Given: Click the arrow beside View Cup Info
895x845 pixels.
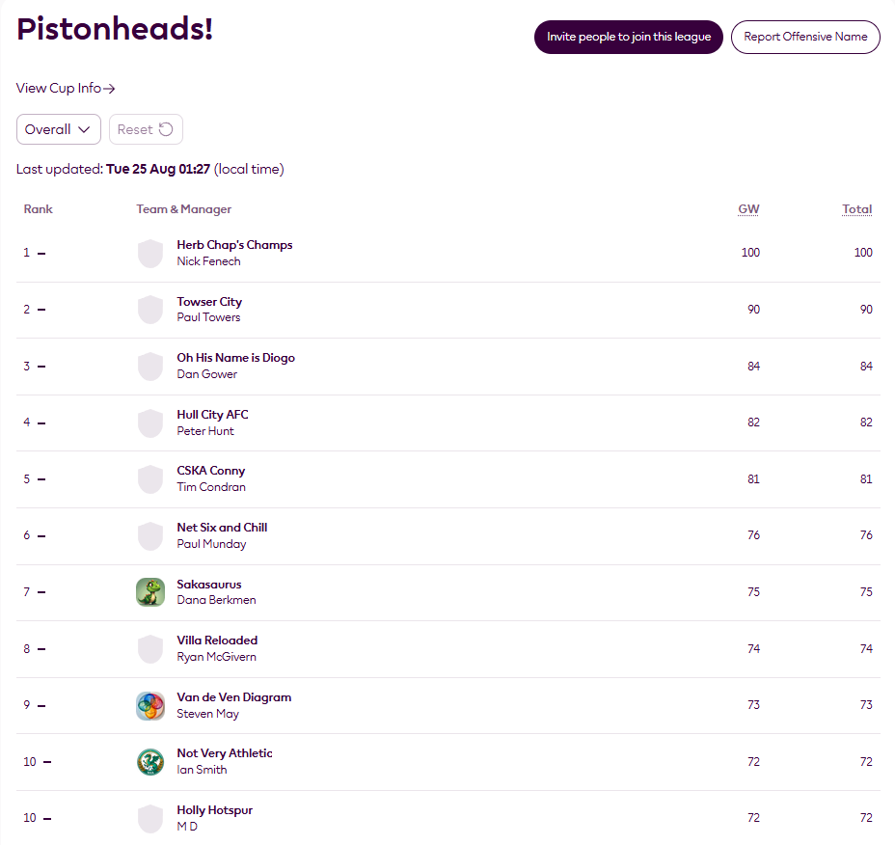Looking at the screenshot, I should tap(109, 89).
